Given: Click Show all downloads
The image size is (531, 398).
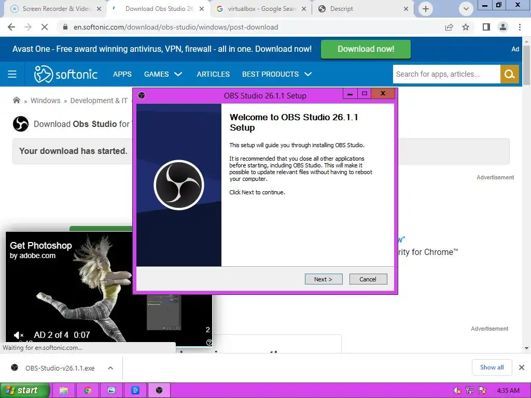Looking at the screenshot, I should pos(492,367).
